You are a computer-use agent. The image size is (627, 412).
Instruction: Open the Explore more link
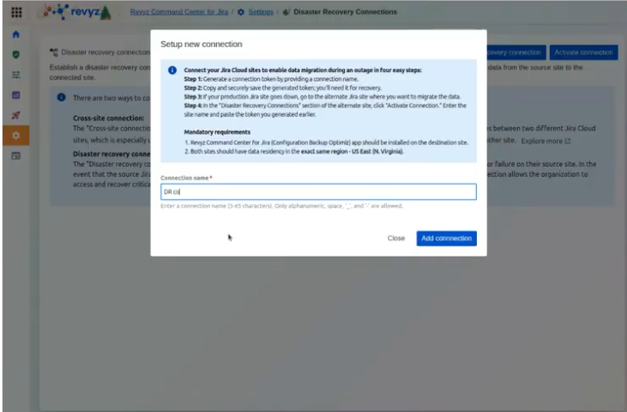pyautogui.click(x=545, y=140)
